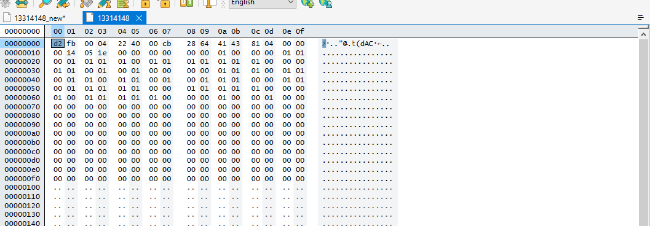
Task: Click the settings gear icon in toolbar
Action: [x=5, y=3]
